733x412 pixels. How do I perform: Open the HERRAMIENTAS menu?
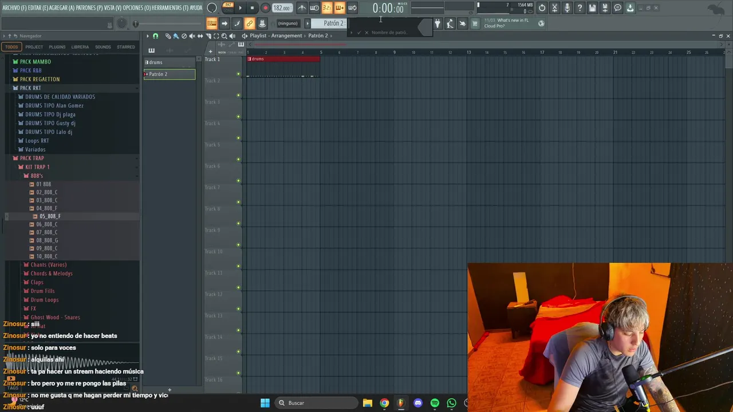click(169, 7)
